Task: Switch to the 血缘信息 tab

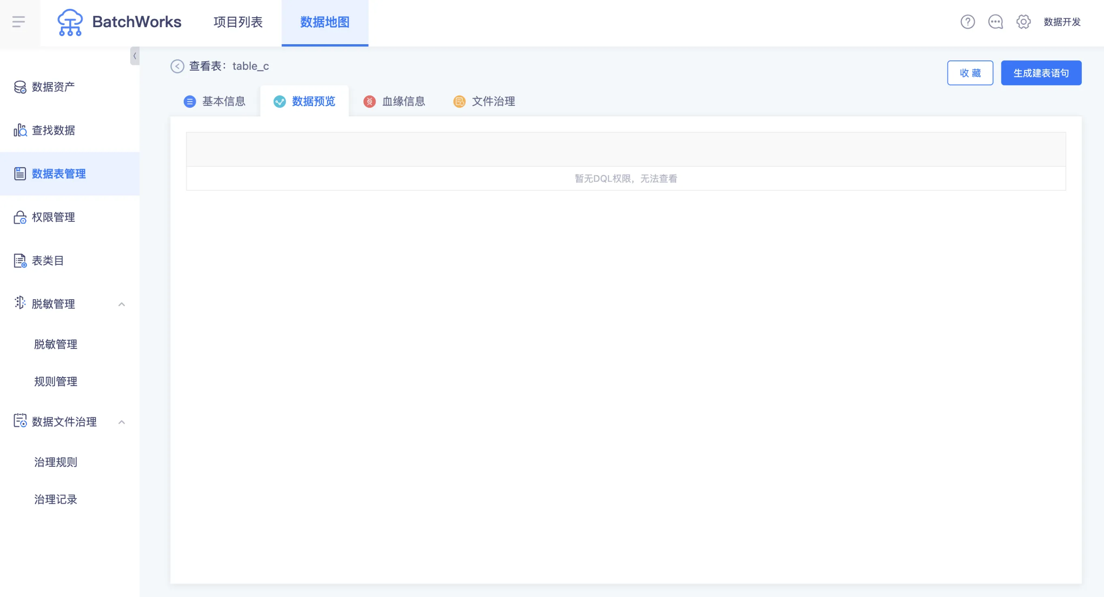Action: (x=394, y=101)
